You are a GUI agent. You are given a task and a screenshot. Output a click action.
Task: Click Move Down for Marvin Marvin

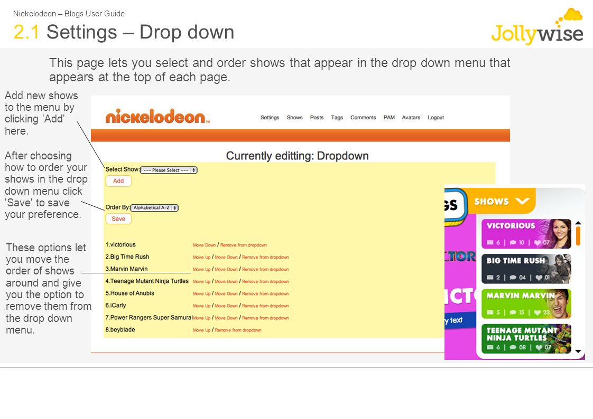click(226, 269)
